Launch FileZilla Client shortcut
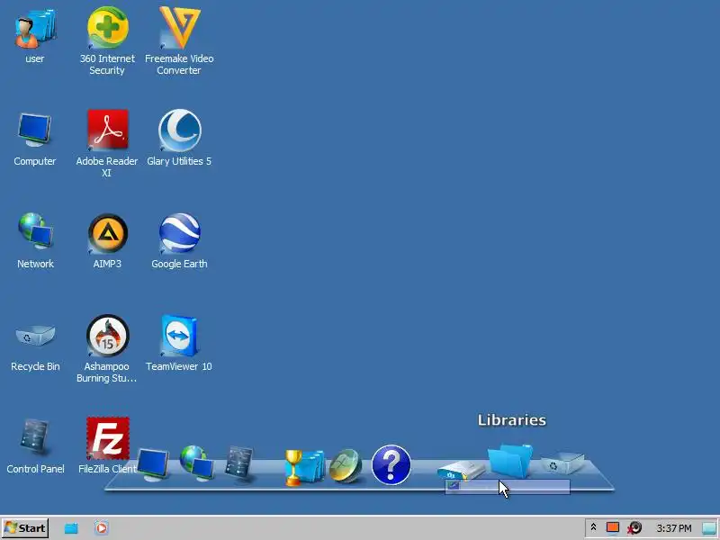The width and height of the screenshot is (720, 540). click(108, 438)
